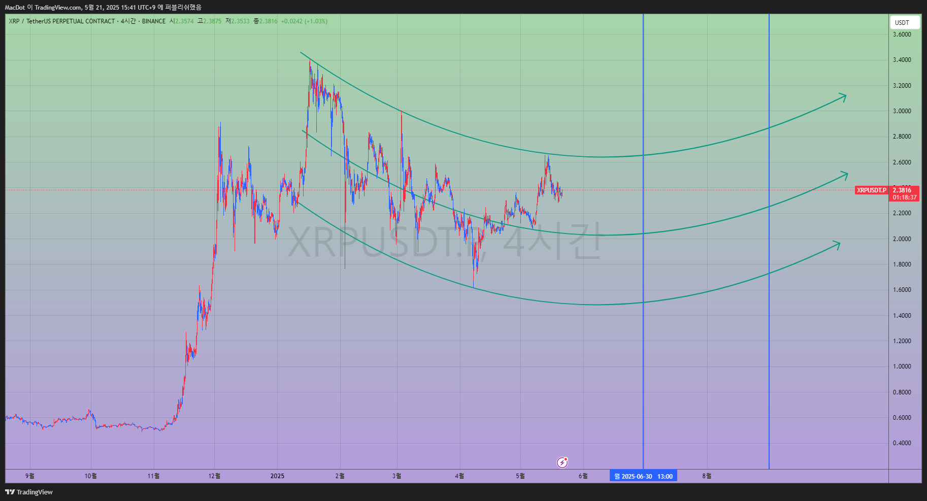Click the 9월 time axis label
Image resolution: width=927 pixels, height=501 pixels.
click(x=30, y=476)
